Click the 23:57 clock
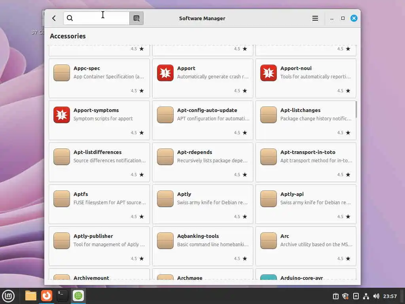This screenshot has height=304, width=405. click(390, 296)
